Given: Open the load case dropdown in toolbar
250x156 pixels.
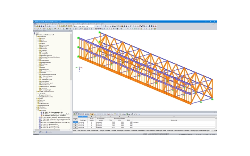Looking at the screenshot, I should point(95,26).
